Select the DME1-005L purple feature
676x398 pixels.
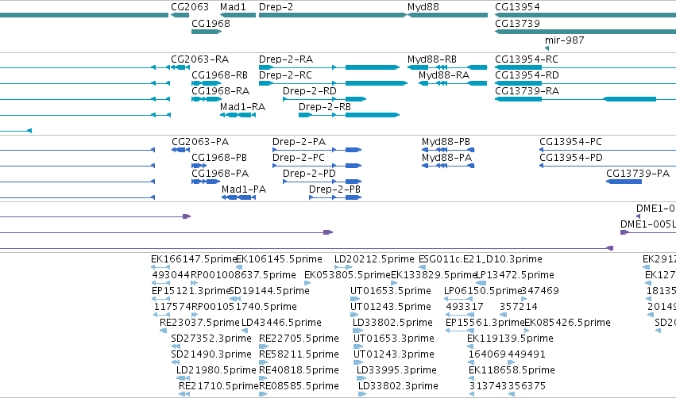click(x=648, y=232)
